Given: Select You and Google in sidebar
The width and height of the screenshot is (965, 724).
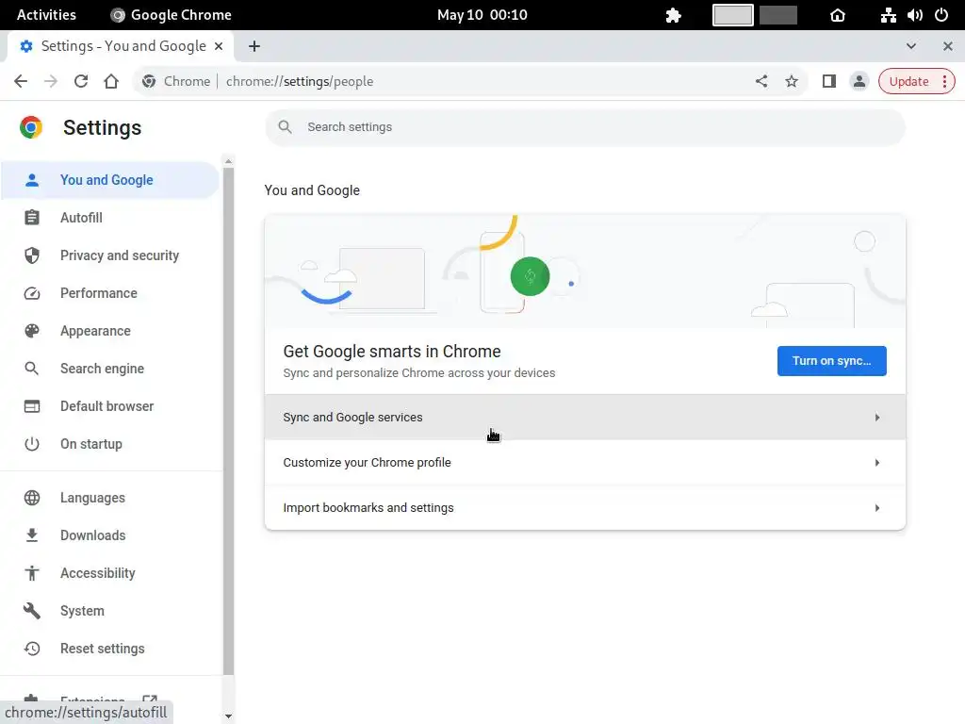Looking at the screenshot, I should [109, 180].
